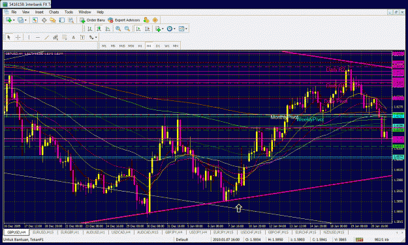Open the Indicators list icon
This screenshot has height=245, width=408.
coord(158,29)
